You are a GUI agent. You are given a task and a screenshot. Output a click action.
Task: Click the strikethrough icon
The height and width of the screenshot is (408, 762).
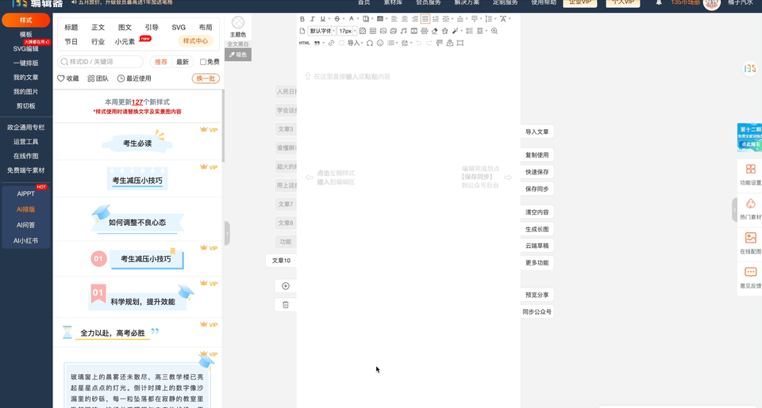click(x=337, y=19)
